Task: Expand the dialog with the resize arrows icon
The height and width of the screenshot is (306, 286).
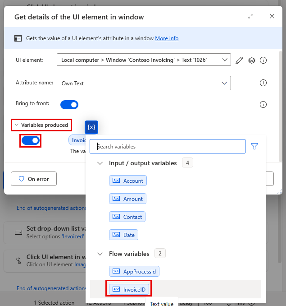Action: pos(250,16)
